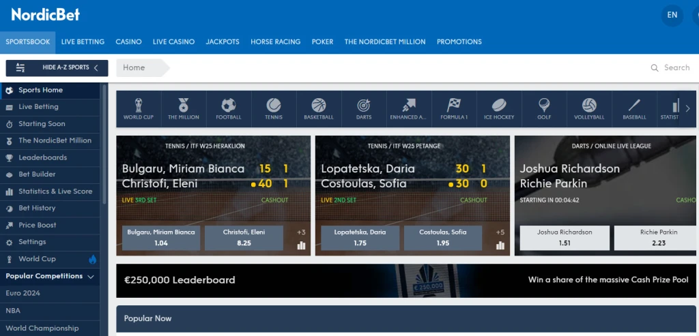
Task: Select the Basketball sport tile
Action: pos(319,109)
